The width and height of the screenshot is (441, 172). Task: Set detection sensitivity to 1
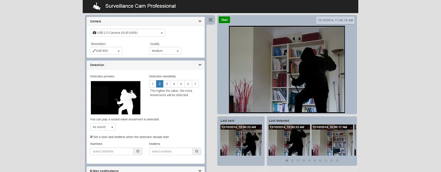coord(153,84)
